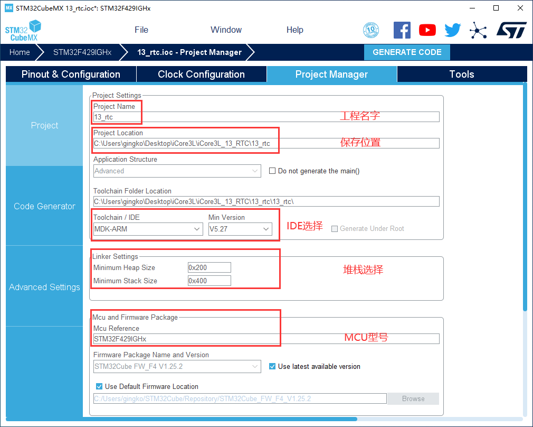Open the Min Version V5.27 dropdown

240,229
